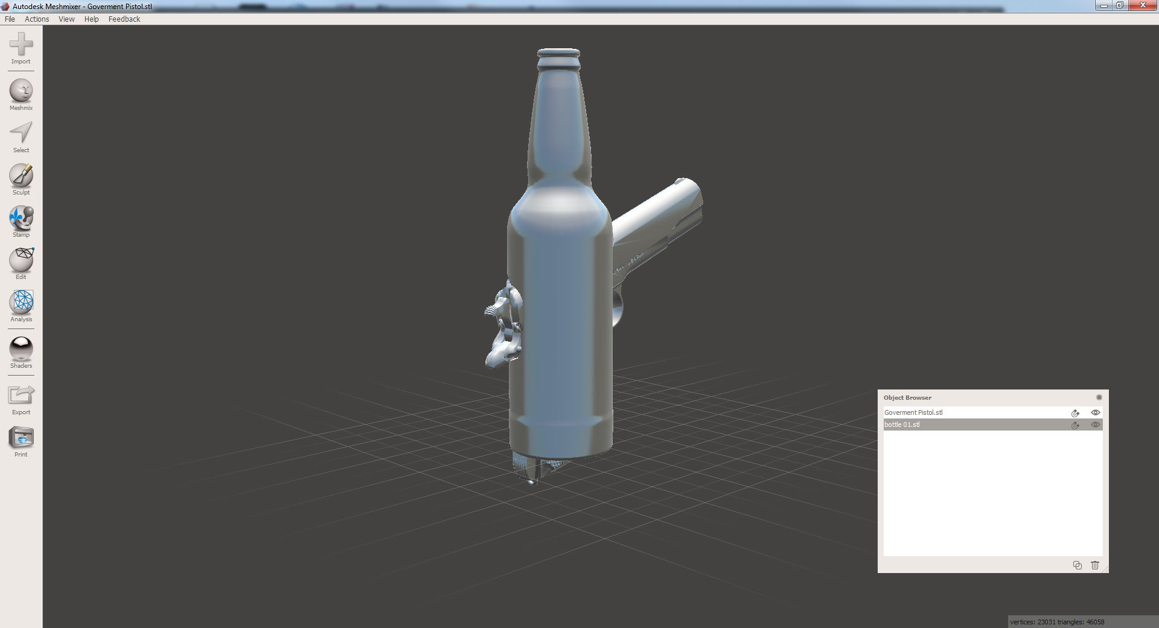Viewport: 1159px width, 628px height.
Task: Click the Export icon
Action: [21, 394]
